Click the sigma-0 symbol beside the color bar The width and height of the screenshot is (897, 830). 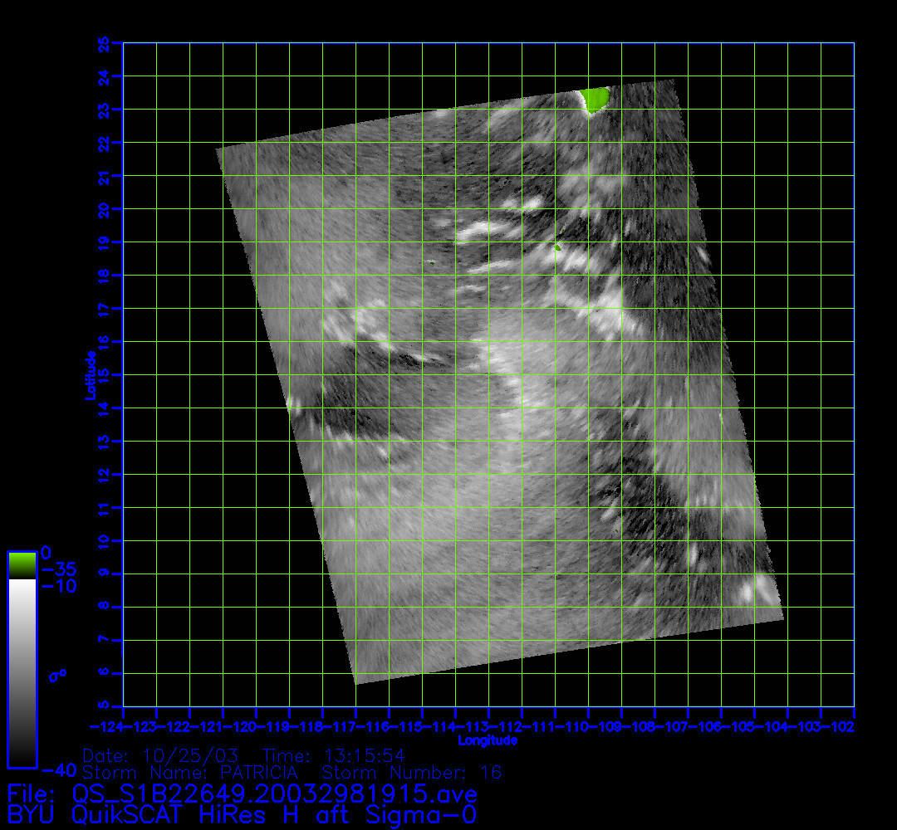[x=57, y=676]
